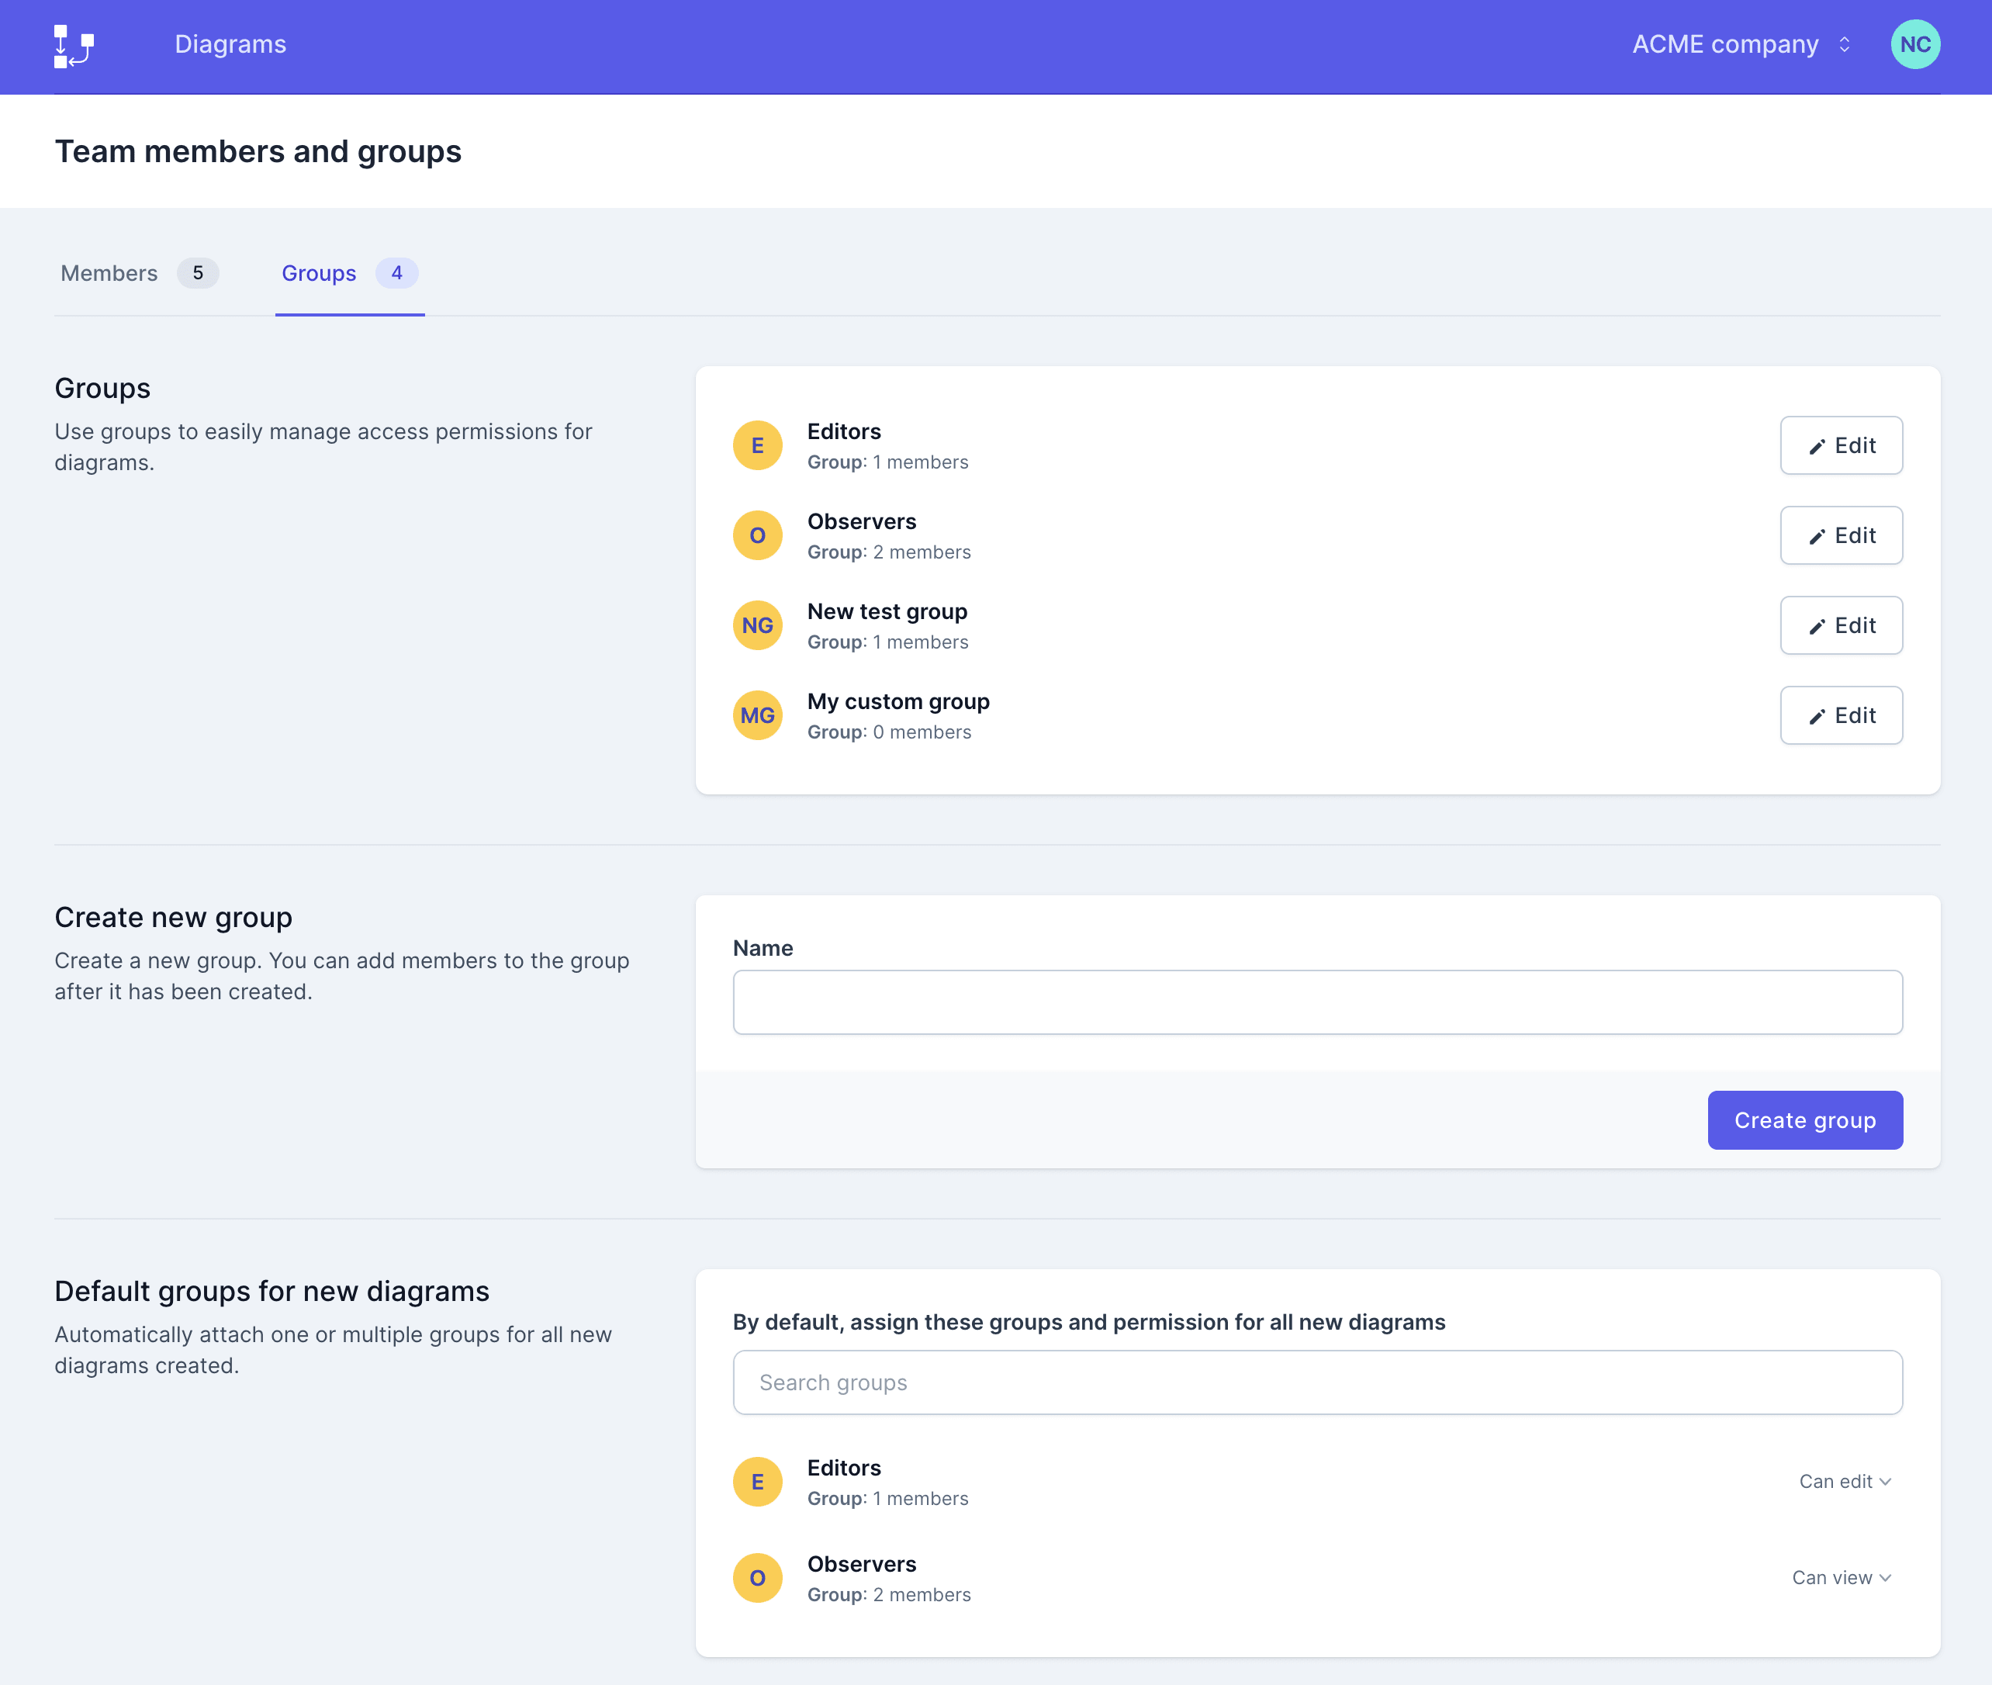Click the Groups count badge 4
This screenshot has height=1685, width=1992.
coord(396,273)
